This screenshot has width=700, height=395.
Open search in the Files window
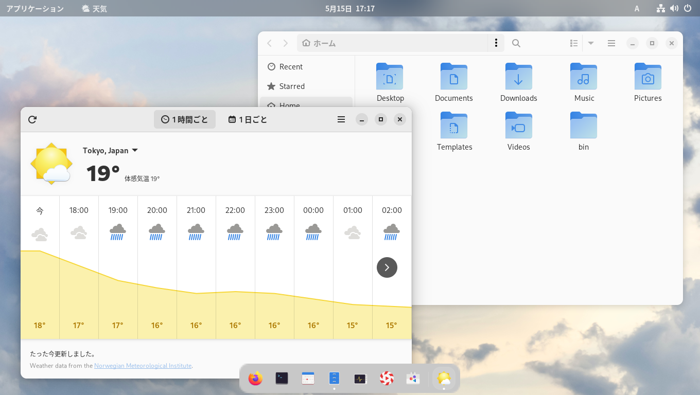pos(516,43)
